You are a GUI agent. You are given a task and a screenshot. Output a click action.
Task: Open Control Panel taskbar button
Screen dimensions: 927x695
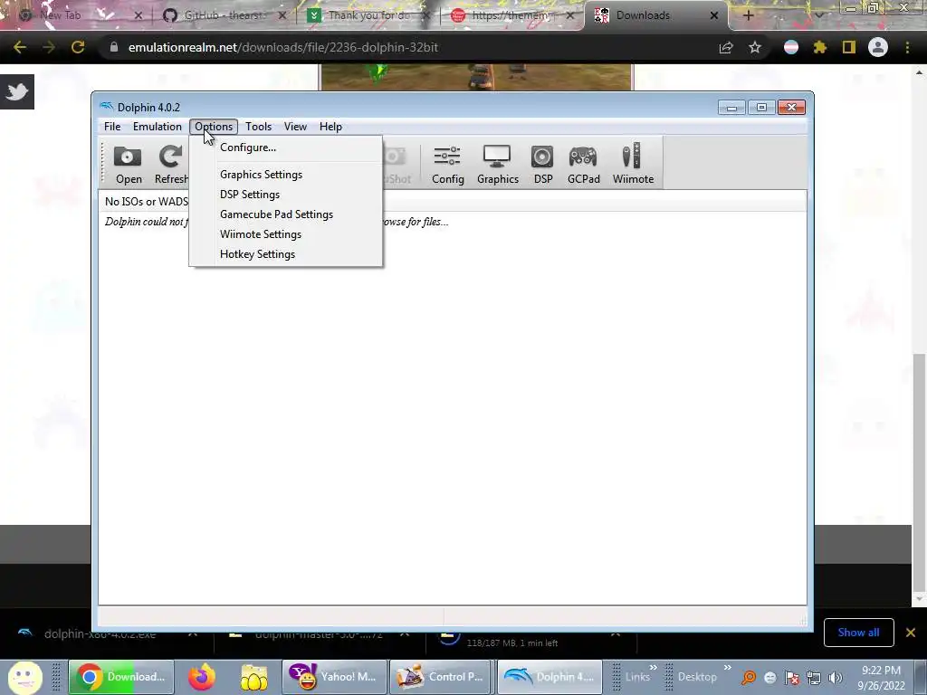pyautogui.click(x=441, y=677)
